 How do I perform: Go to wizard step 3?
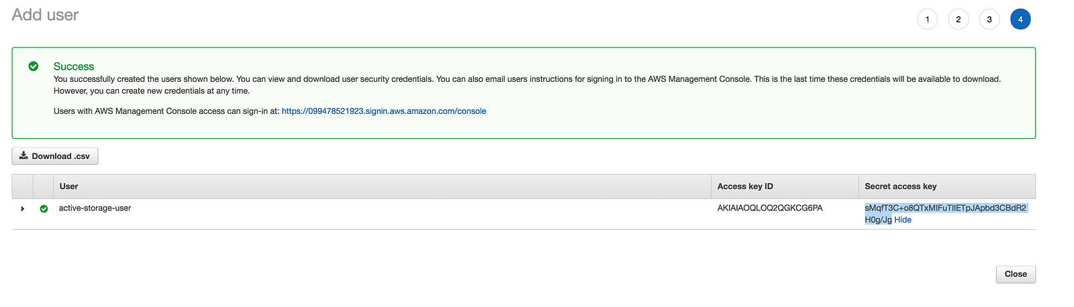pyautogui.click(x=989, y=19)
